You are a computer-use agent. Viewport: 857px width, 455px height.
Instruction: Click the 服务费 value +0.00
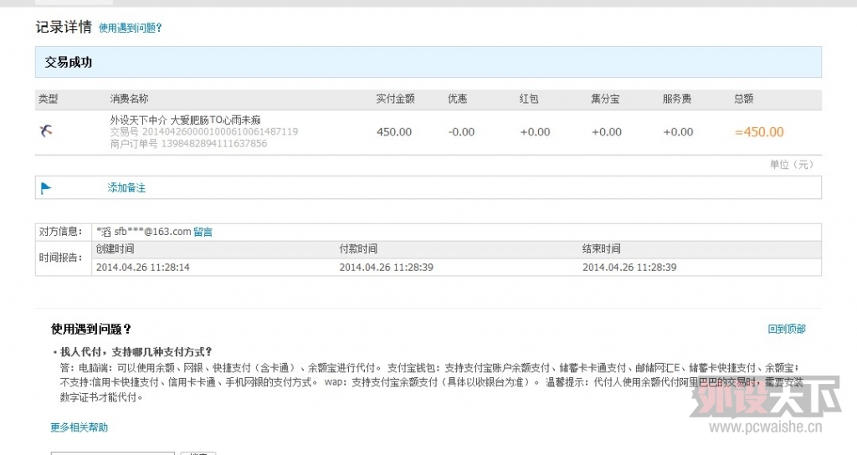pos(678,132)
